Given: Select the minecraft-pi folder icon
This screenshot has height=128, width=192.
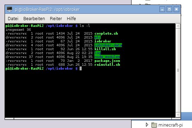Looking at the screenshot, I should [154, 125].
